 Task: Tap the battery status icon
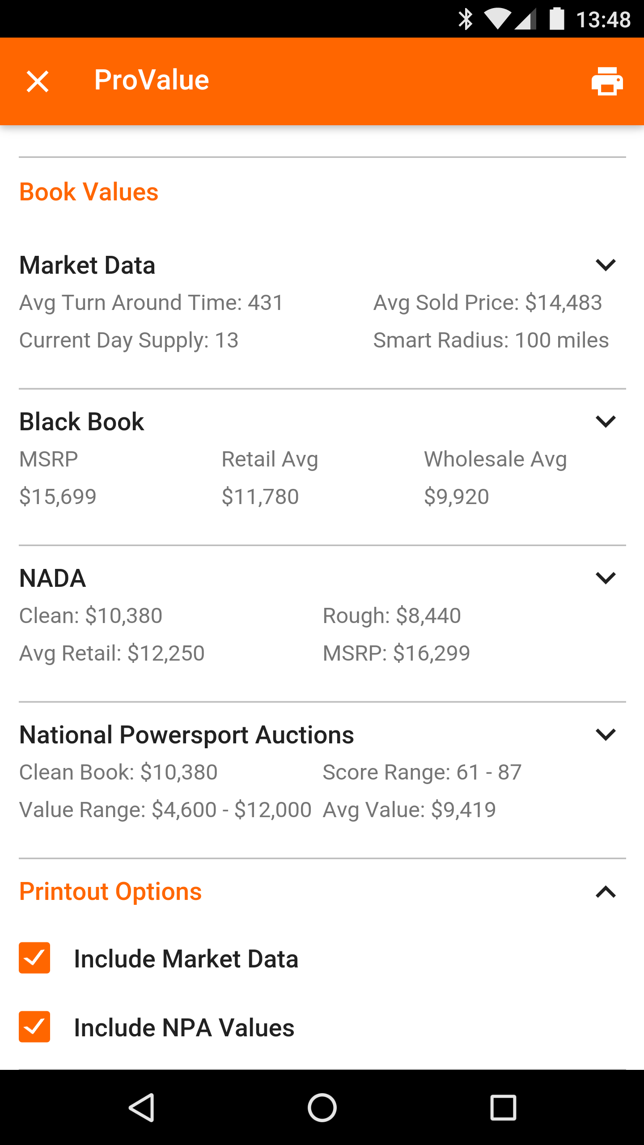557,19
